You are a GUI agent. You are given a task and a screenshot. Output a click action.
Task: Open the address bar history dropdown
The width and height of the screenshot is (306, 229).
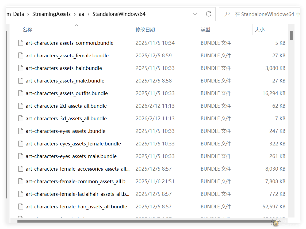point(195,14)
